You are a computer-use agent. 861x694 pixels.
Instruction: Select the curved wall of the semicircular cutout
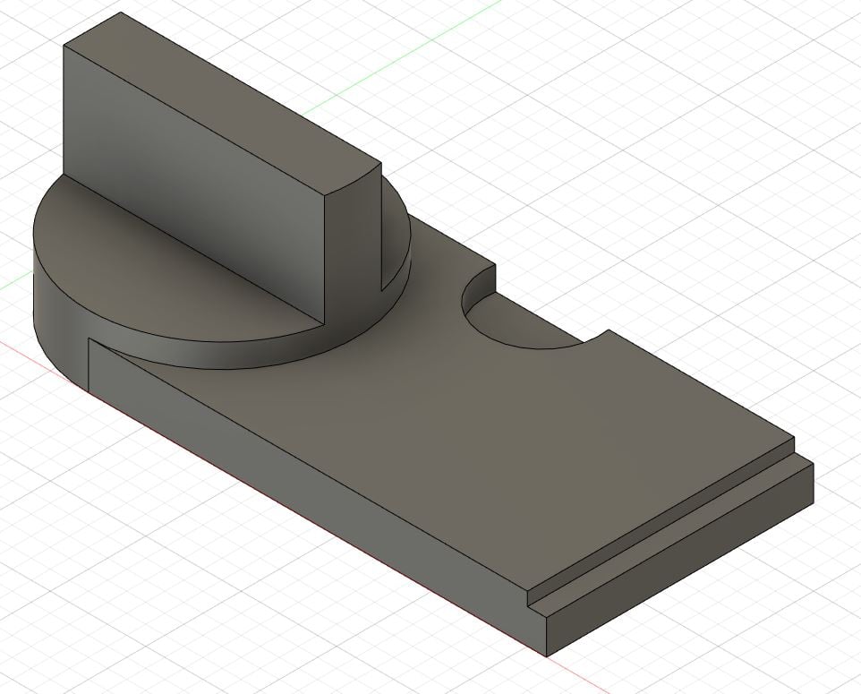point(477,289)
